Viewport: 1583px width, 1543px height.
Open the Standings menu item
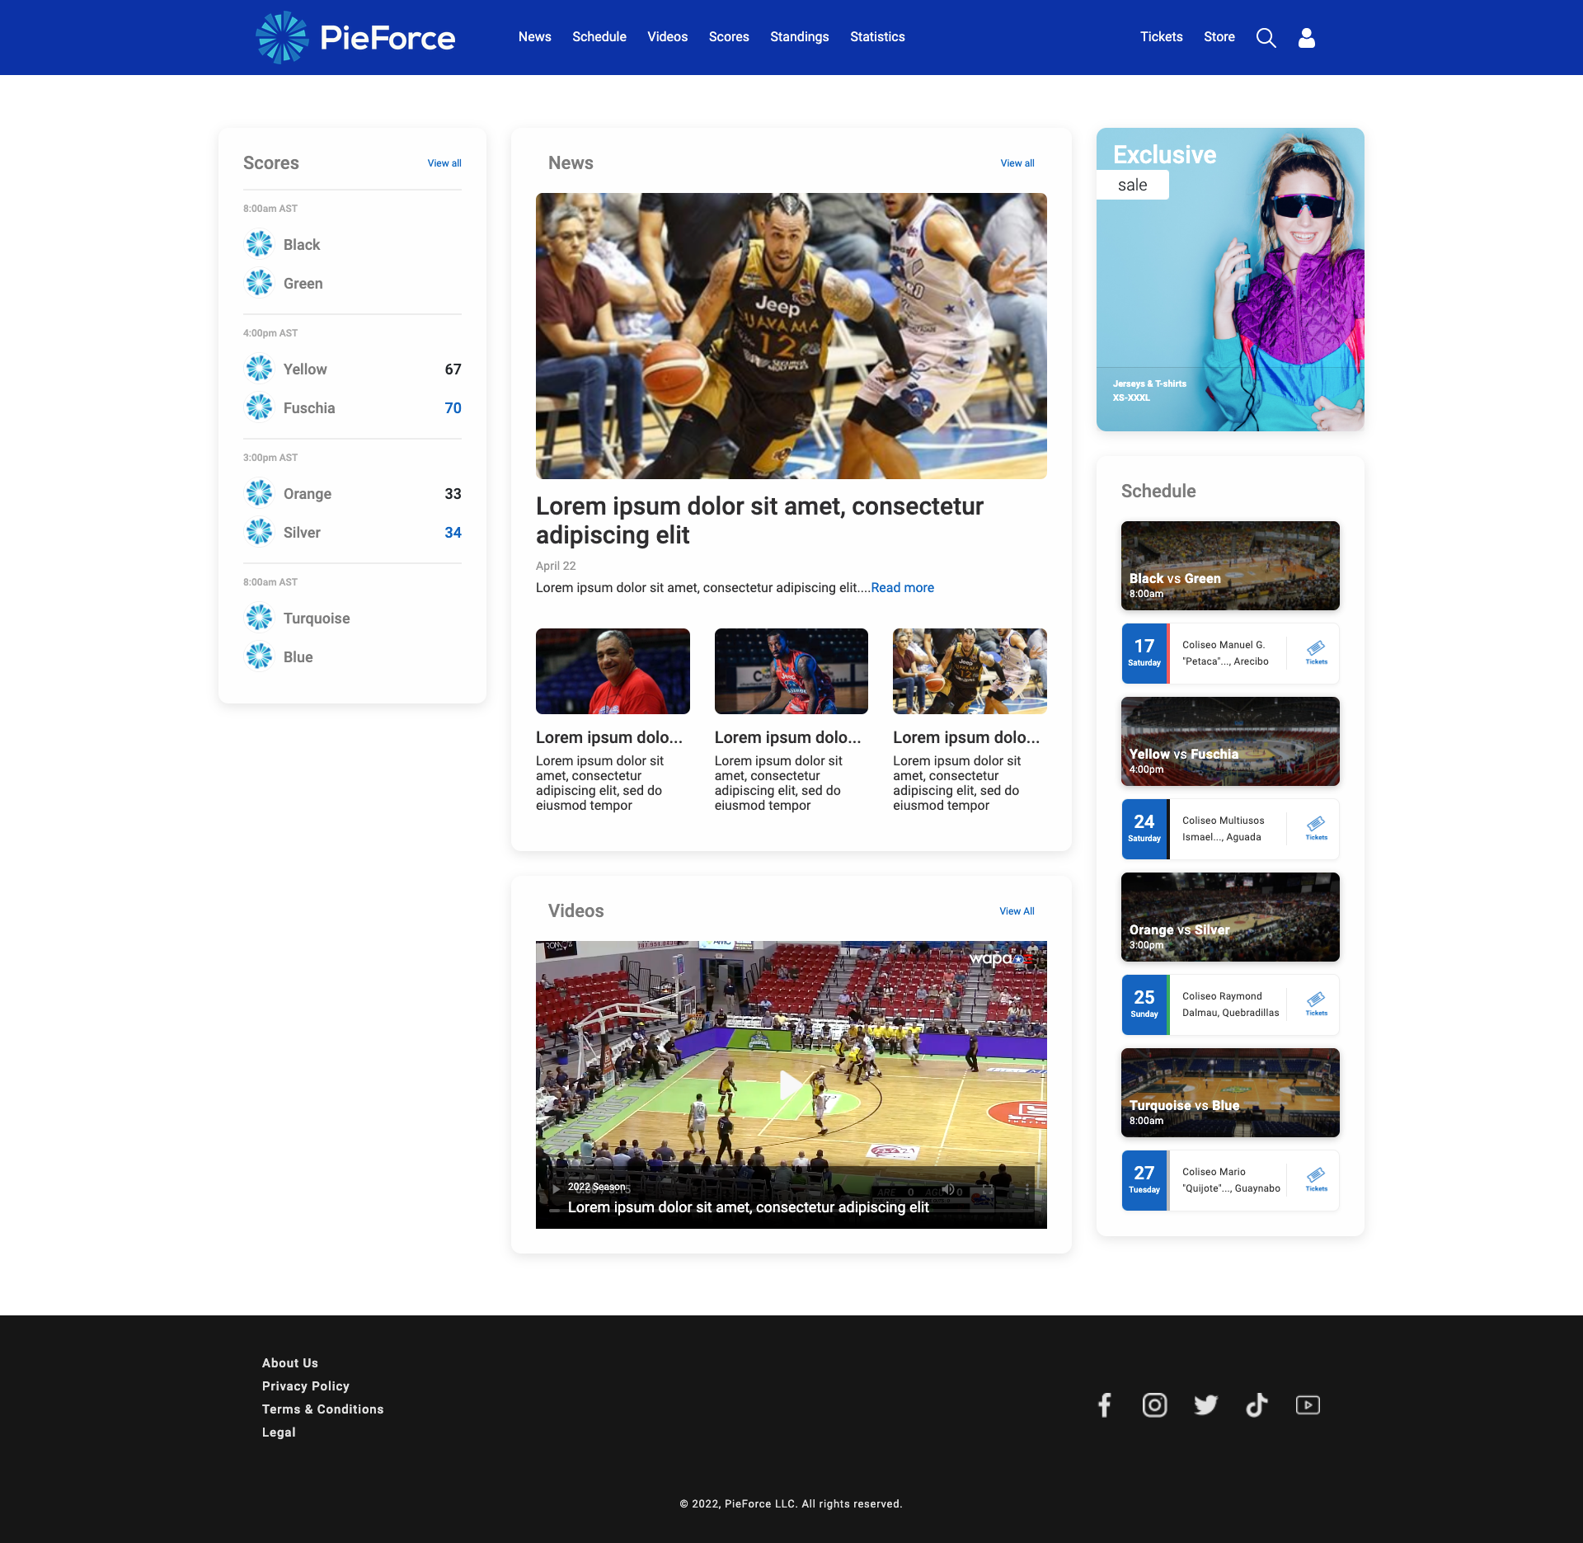point(799,37)
